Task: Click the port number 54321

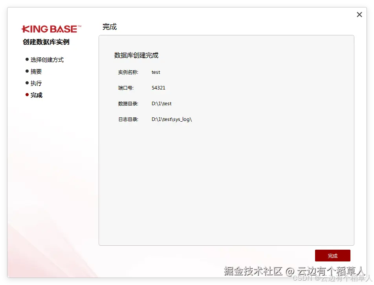Action: (158, 88)
